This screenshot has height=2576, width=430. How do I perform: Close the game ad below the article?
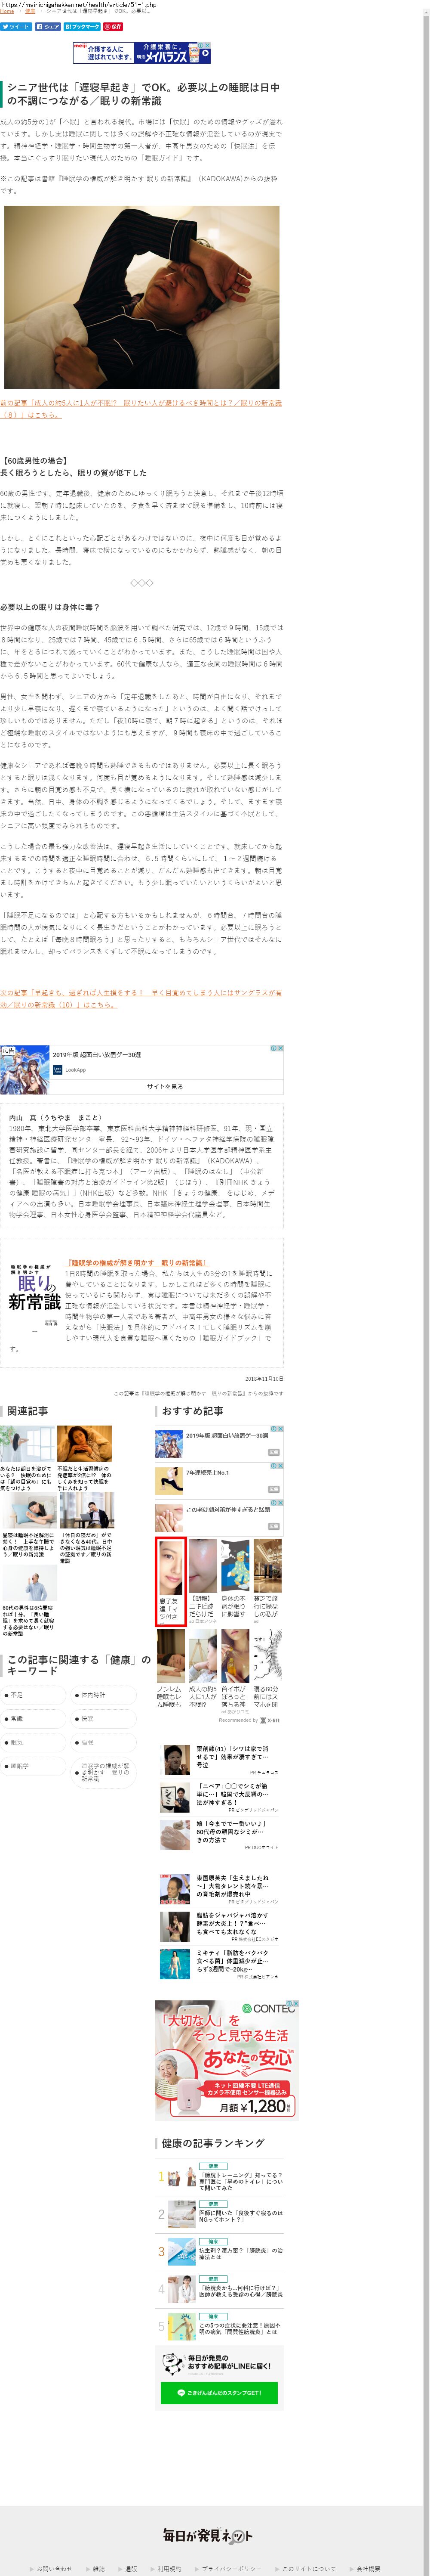tap(280, 1048)
